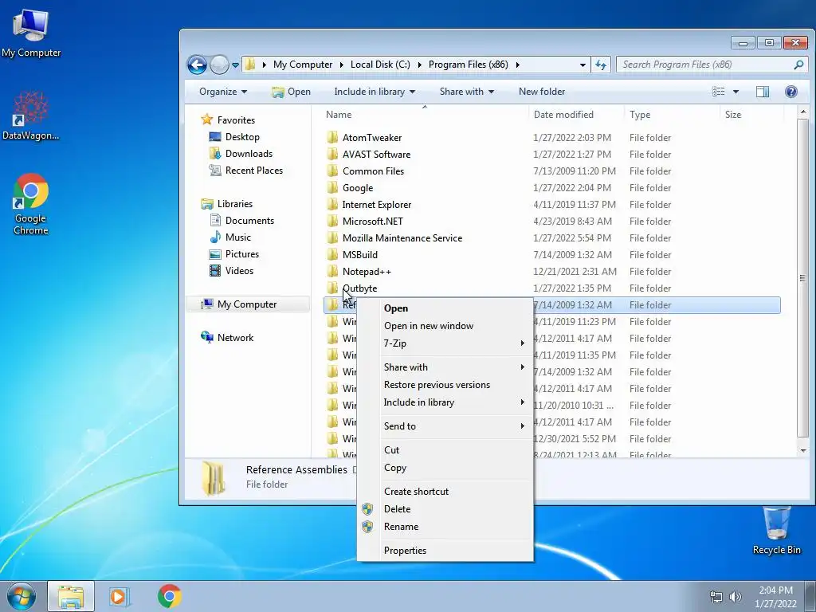Select the Google folder icon
This screenshot has width=816, height=612.
click(332, 188)
